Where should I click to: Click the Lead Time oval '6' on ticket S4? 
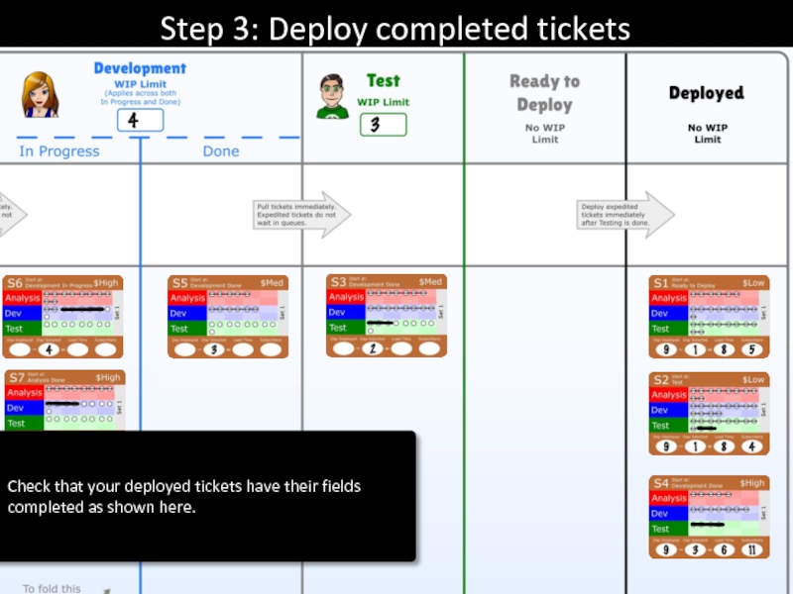tap(724, 549)
